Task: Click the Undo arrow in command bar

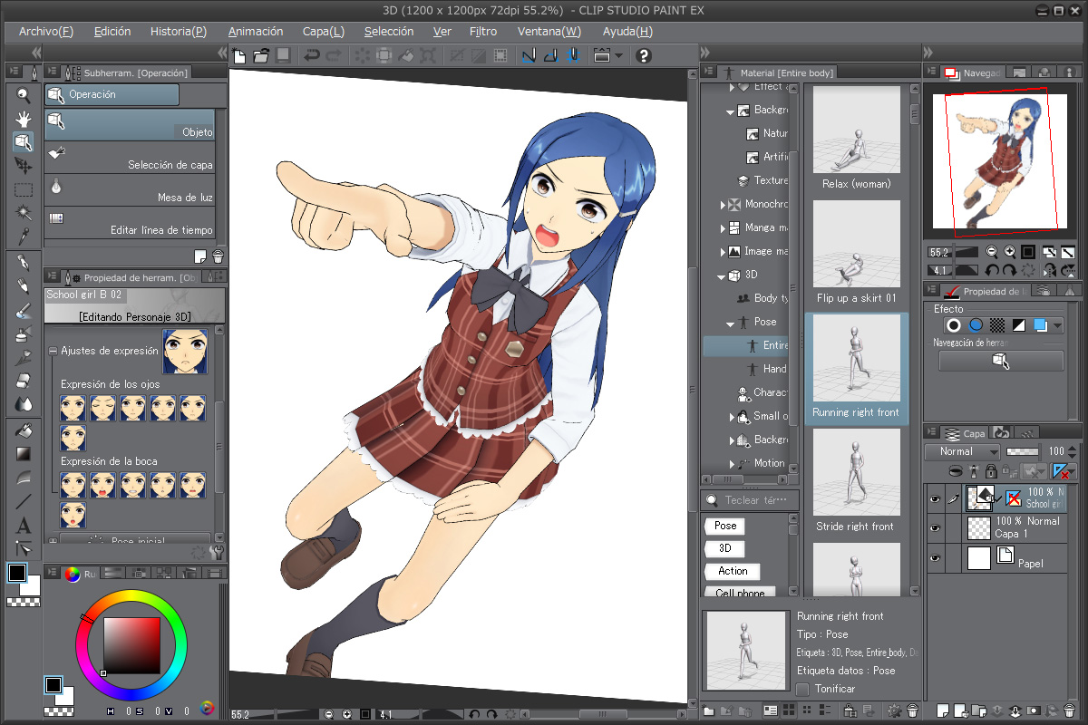Action: tap(312, 55)
